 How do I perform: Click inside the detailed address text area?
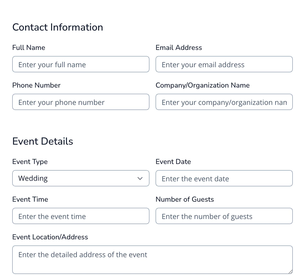click(152, 259)
